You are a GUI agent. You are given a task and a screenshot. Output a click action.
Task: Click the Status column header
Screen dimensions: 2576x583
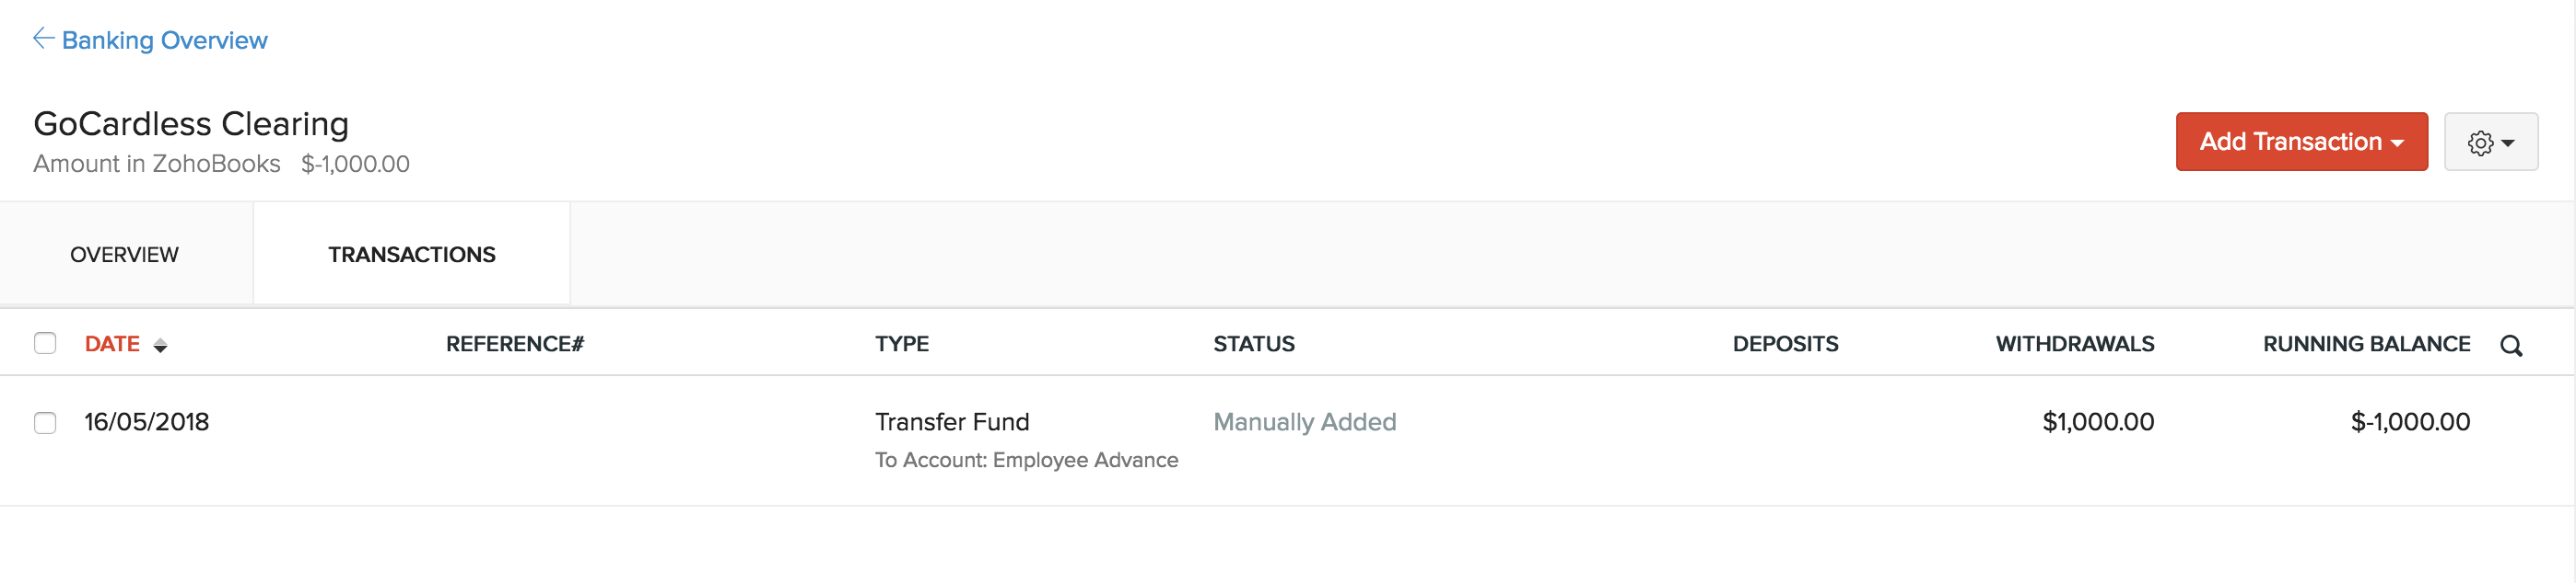coord(1253,345)
